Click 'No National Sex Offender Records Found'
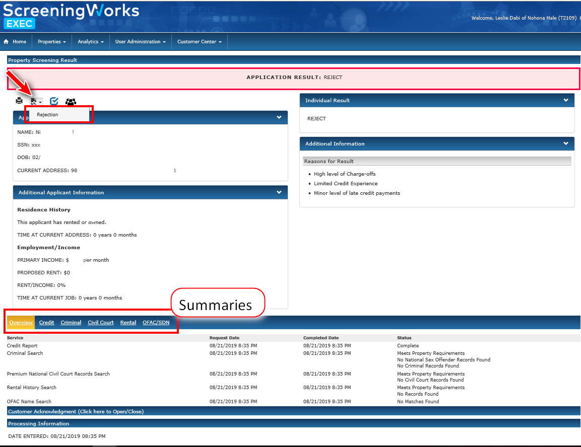581x447 pixels. 443,360
